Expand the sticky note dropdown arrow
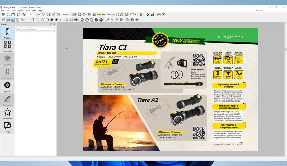Screen dimensions: 287x166 136,15
